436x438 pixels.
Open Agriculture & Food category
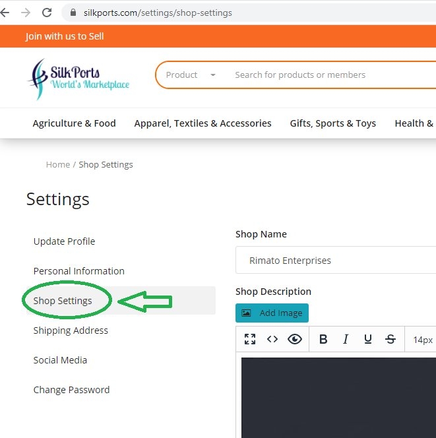pyautogui.click(x=75, y=123)
